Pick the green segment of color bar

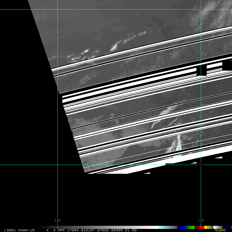pos(190,227)
